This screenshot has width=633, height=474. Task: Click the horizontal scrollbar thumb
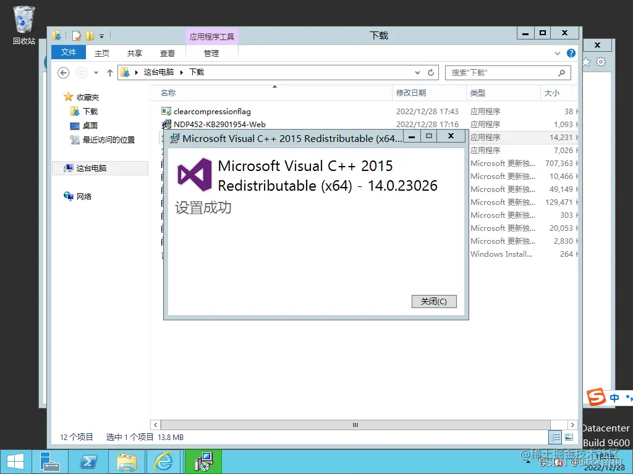[x=355, y=425]
